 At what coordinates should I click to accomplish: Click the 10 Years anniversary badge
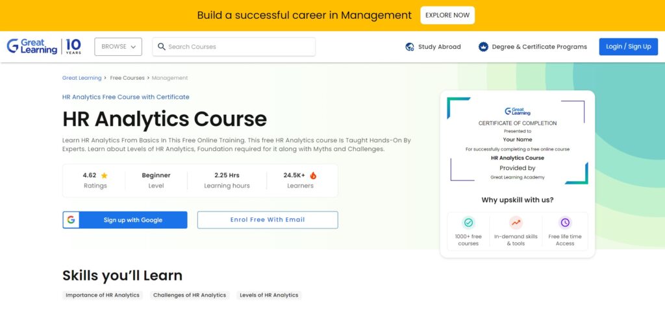tap(73, 46)
